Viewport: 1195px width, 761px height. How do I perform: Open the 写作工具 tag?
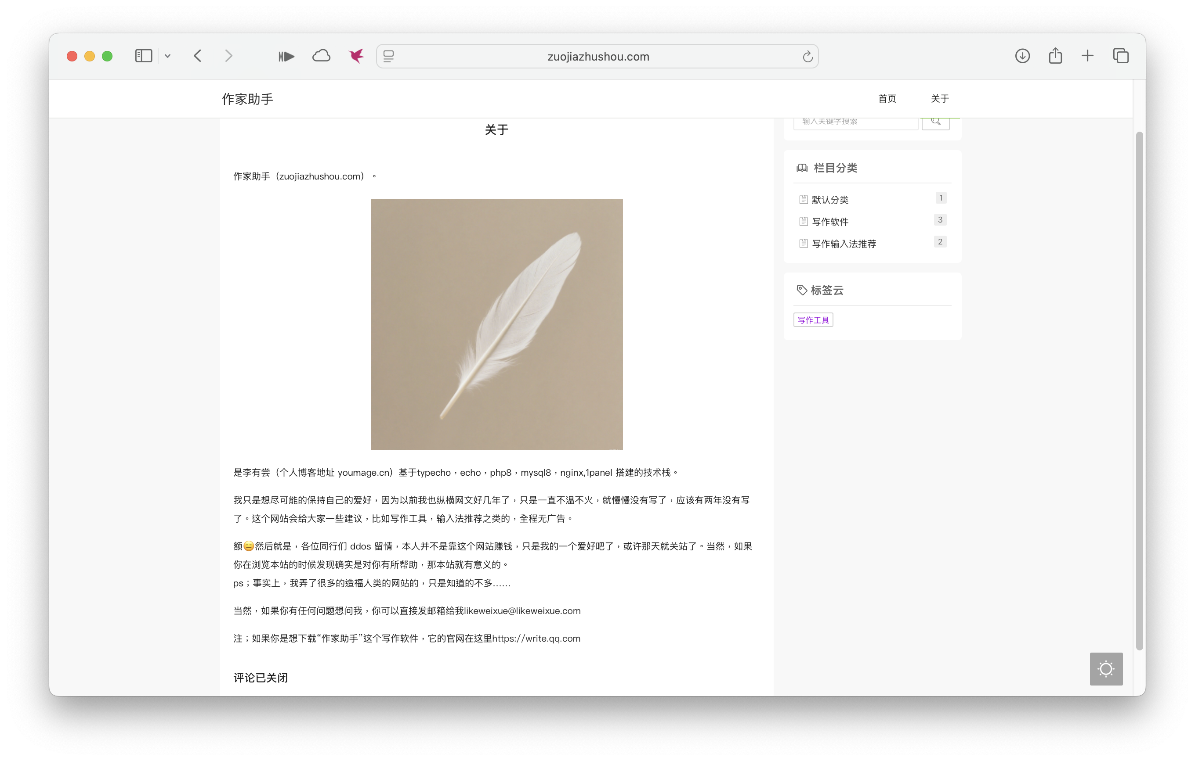(x=813, y=320)
